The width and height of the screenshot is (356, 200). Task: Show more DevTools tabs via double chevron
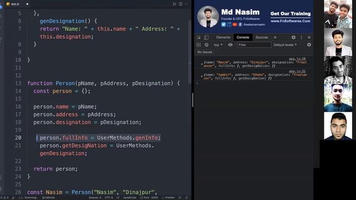[275, 37]
